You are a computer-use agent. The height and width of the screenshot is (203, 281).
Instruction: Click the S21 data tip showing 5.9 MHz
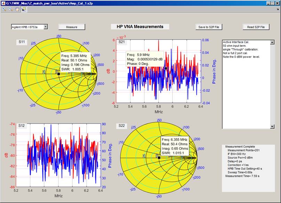coord(145,59)
